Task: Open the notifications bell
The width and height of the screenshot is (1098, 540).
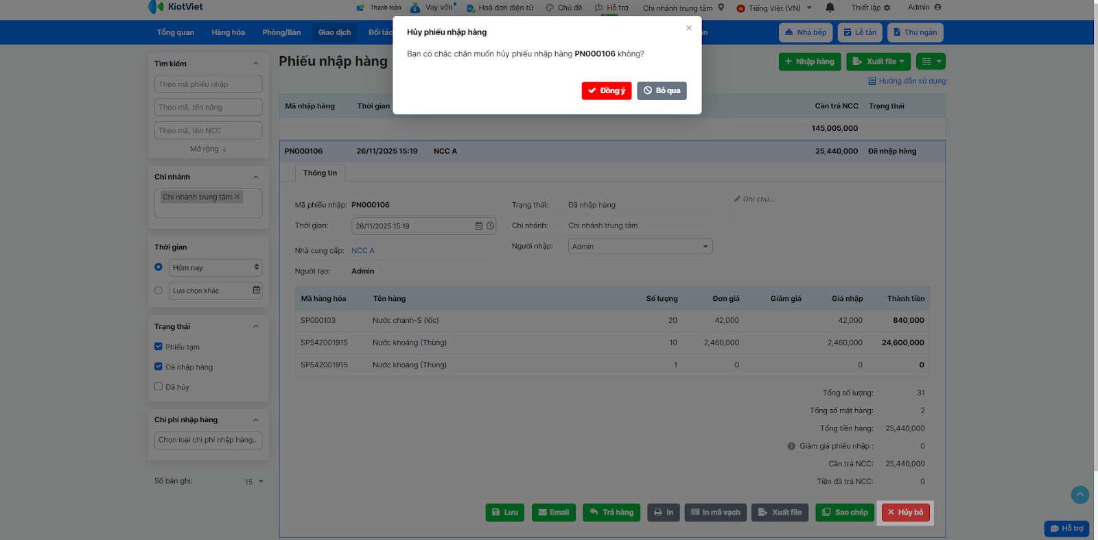Action: pos(830,8)
